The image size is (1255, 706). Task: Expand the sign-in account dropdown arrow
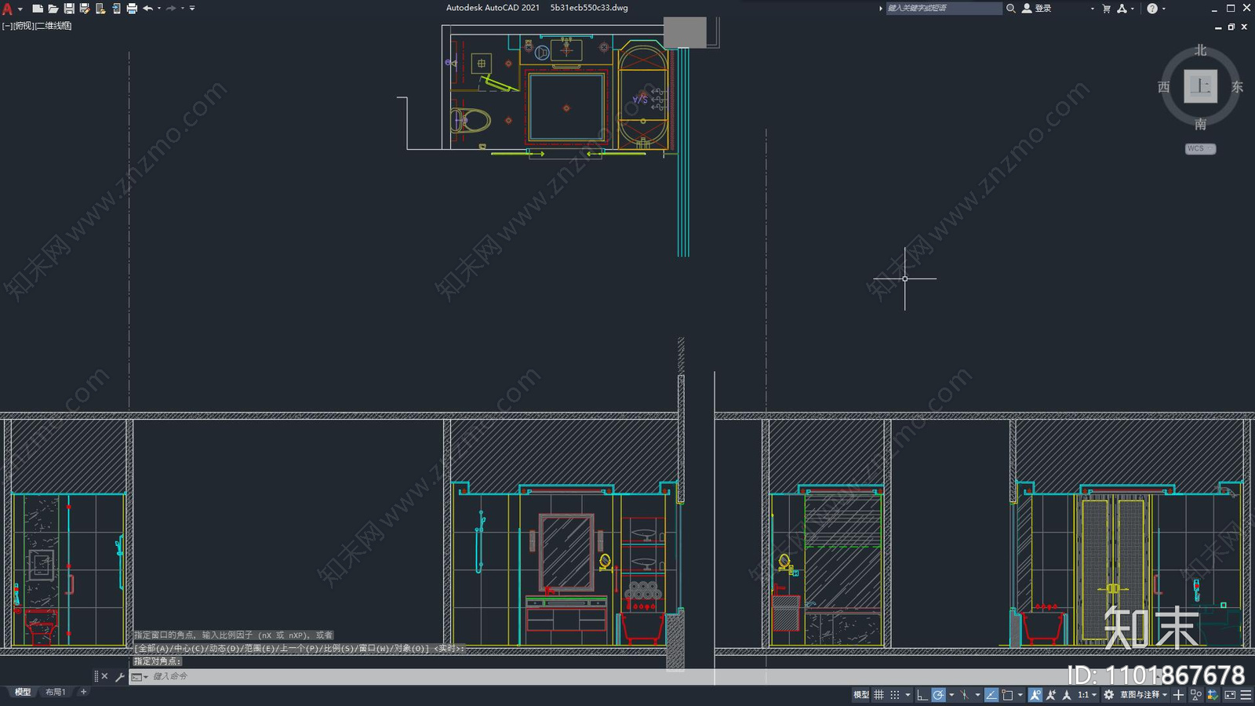point(1092,9)
